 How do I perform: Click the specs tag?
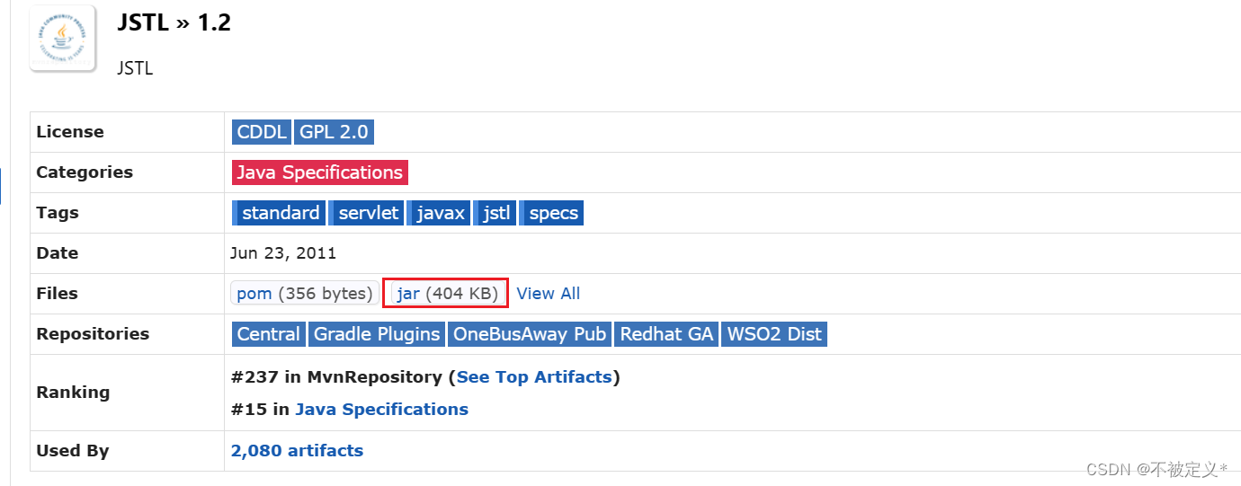pos(551,213)
